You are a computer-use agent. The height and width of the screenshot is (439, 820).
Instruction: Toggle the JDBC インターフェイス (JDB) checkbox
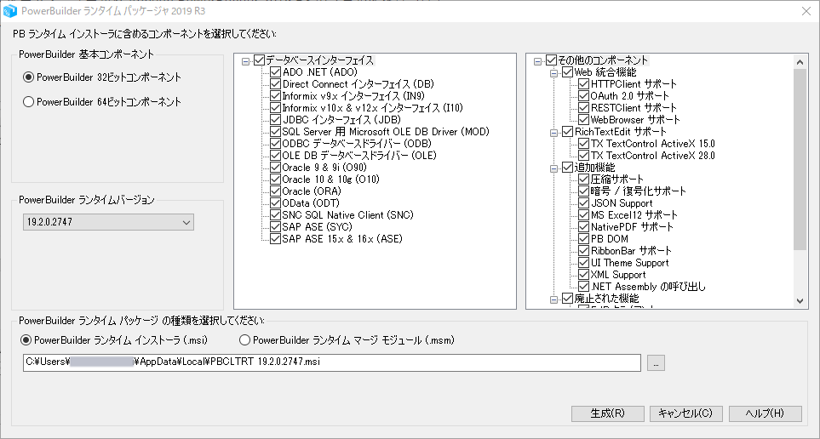[275, 121]
